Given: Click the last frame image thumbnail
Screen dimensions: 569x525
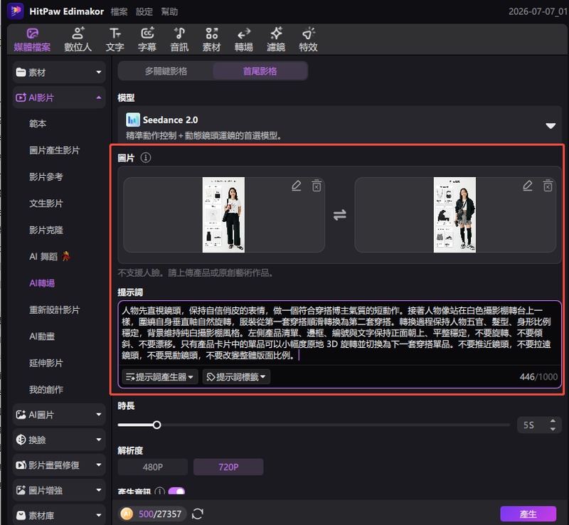Looking at the screenshot, I should [454, 215].
